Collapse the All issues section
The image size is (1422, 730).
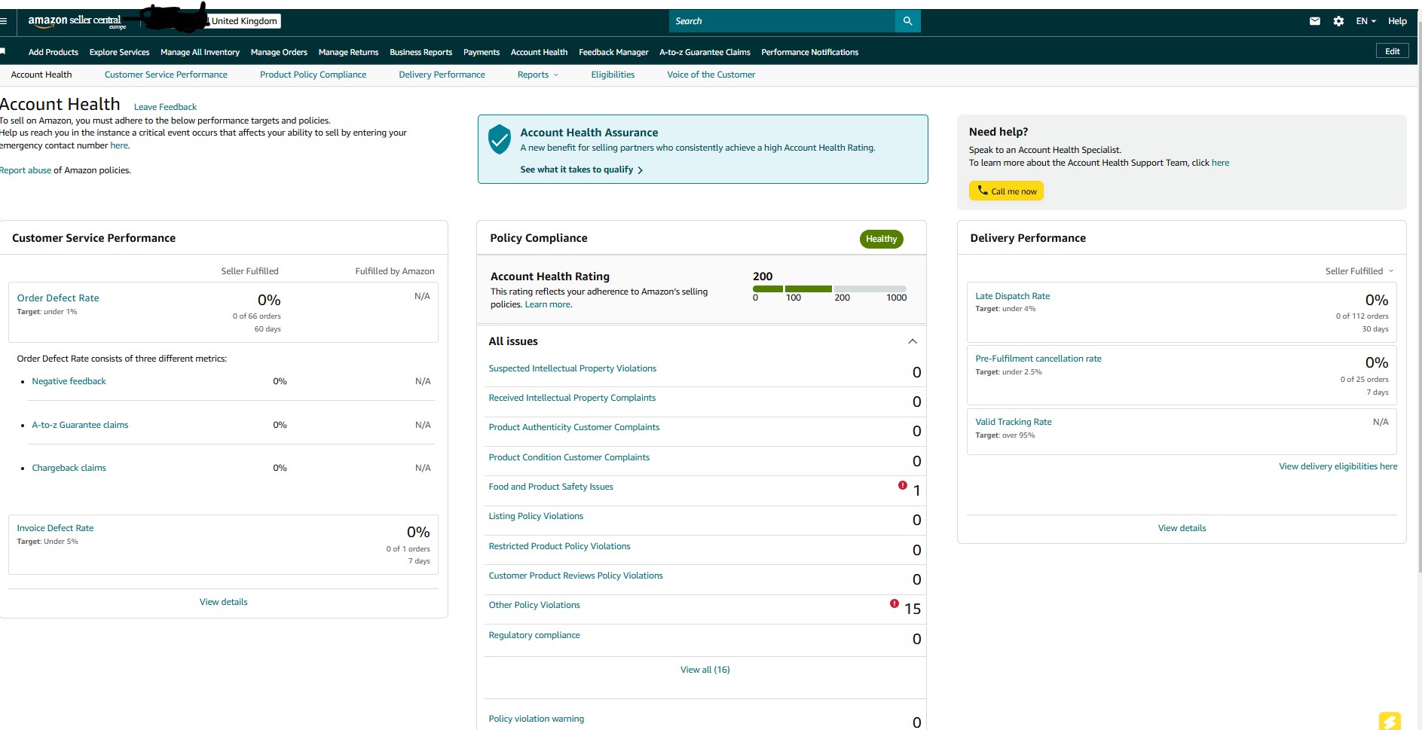pos(913,341)
